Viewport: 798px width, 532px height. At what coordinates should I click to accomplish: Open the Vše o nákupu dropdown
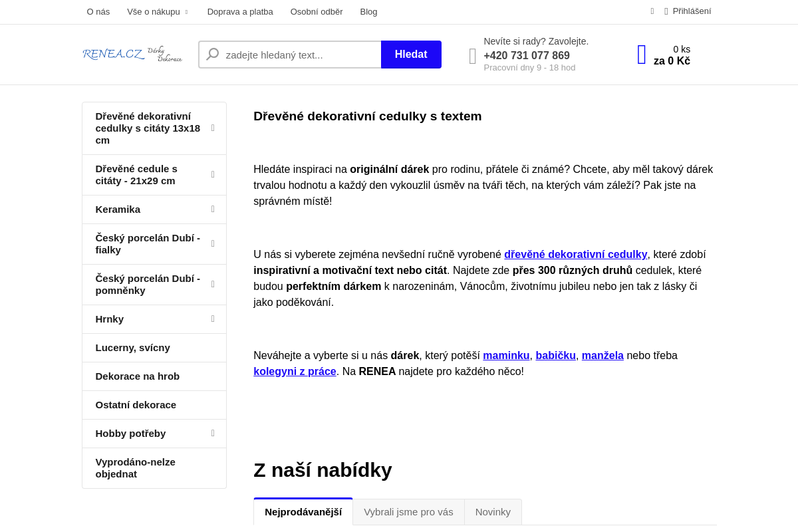(158, 12)
